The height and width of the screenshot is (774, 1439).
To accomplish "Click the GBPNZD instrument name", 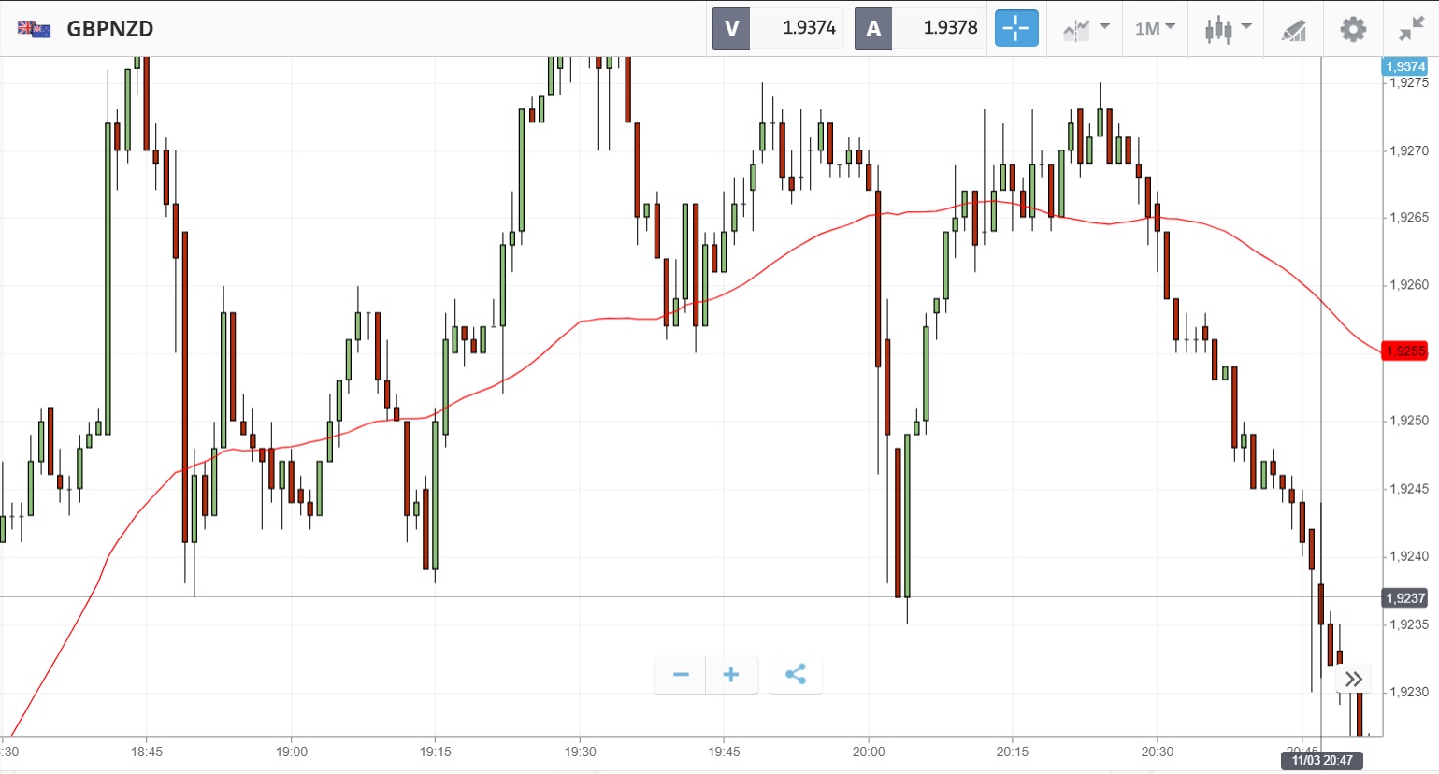I will point(110,29).
